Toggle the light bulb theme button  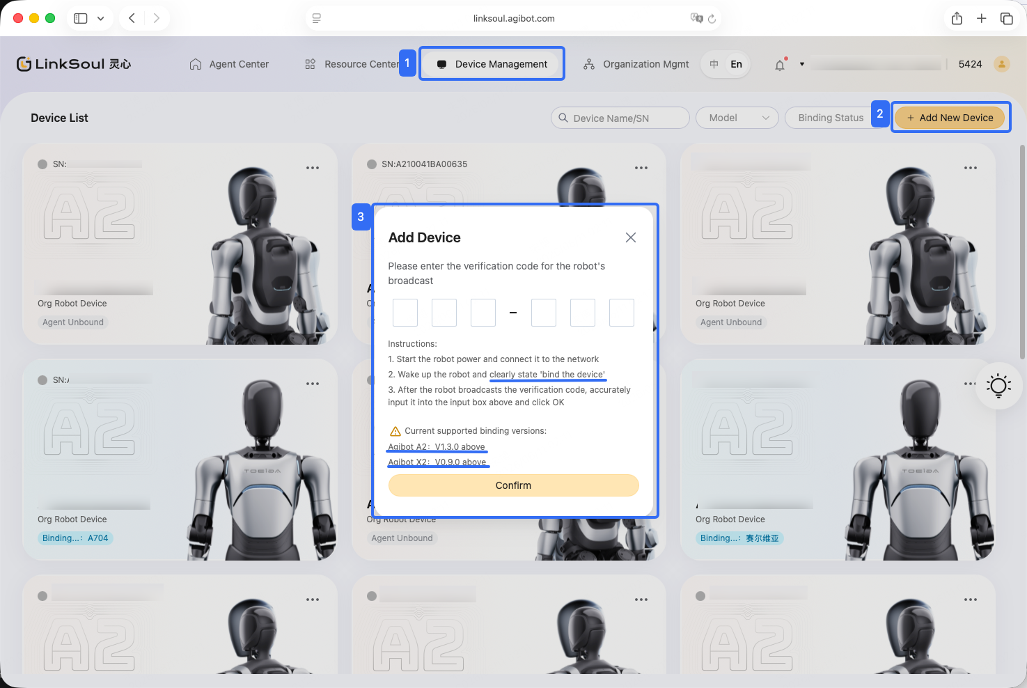998,385
